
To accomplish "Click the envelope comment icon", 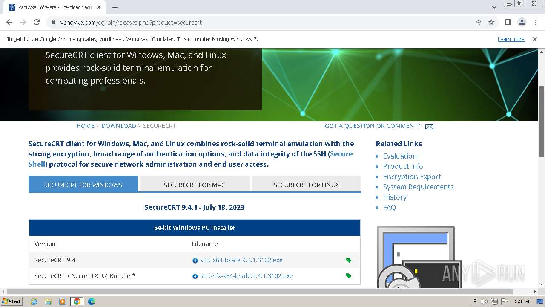I will 429,126.
